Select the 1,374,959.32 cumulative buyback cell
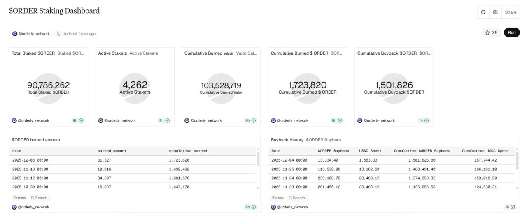 [422, 178]
